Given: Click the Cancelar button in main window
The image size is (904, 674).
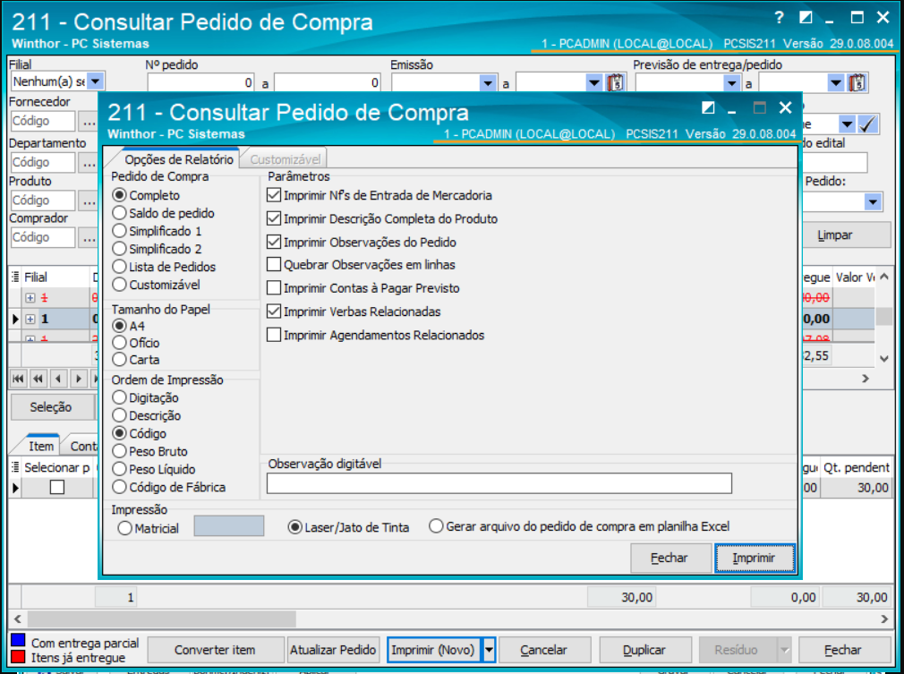Looking at the screenshot, I should (x=543, y=651).
